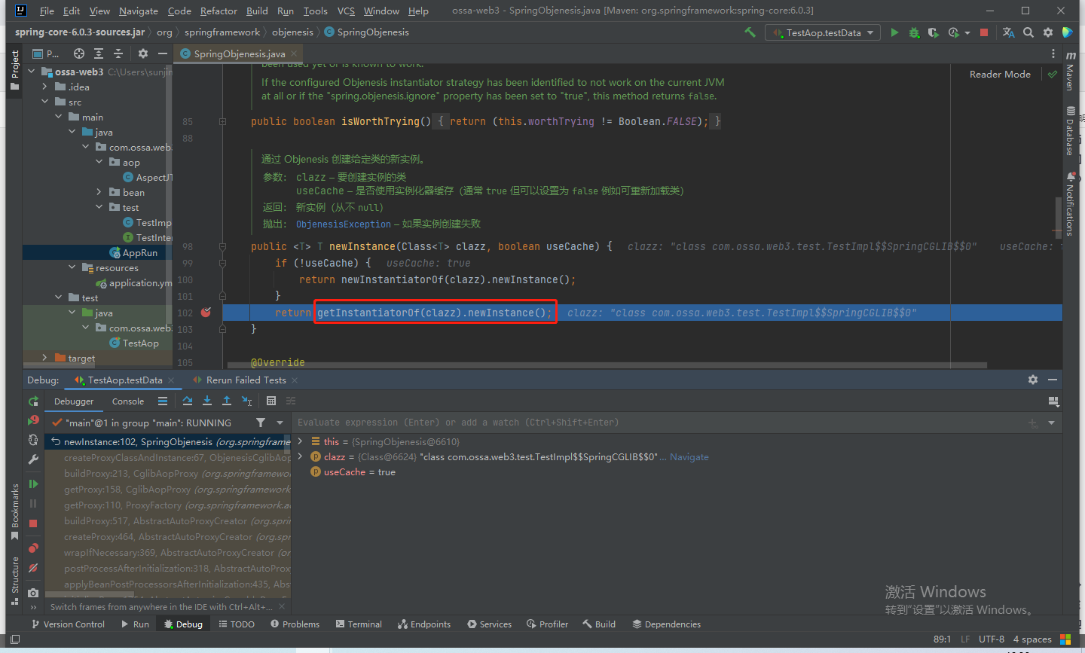The width and height of the screenshot is (1085, 653).
Task: Resume Program in debug sidebar
Action: click(33, 484)
